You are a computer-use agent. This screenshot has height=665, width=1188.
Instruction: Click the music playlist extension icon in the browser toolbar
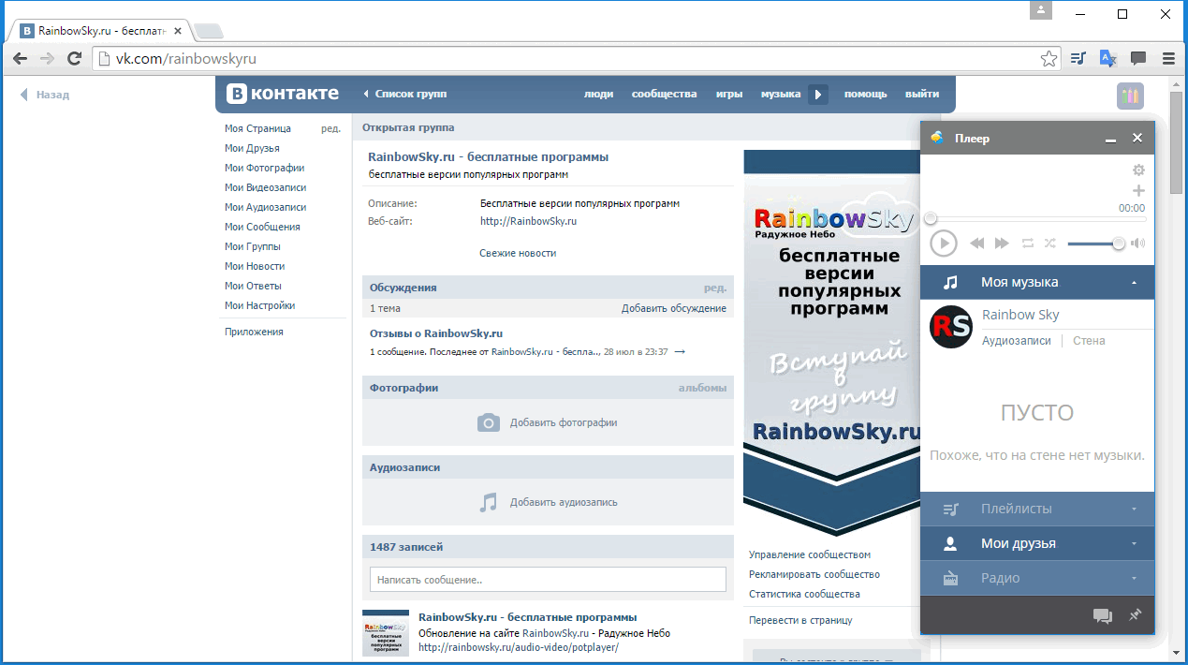point(1078,59)
